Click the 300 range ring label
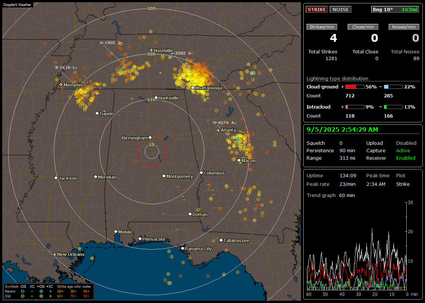 151,8
